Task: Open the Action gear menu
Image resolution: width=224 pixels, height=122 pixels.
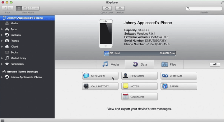Action: tap(120, 8)
